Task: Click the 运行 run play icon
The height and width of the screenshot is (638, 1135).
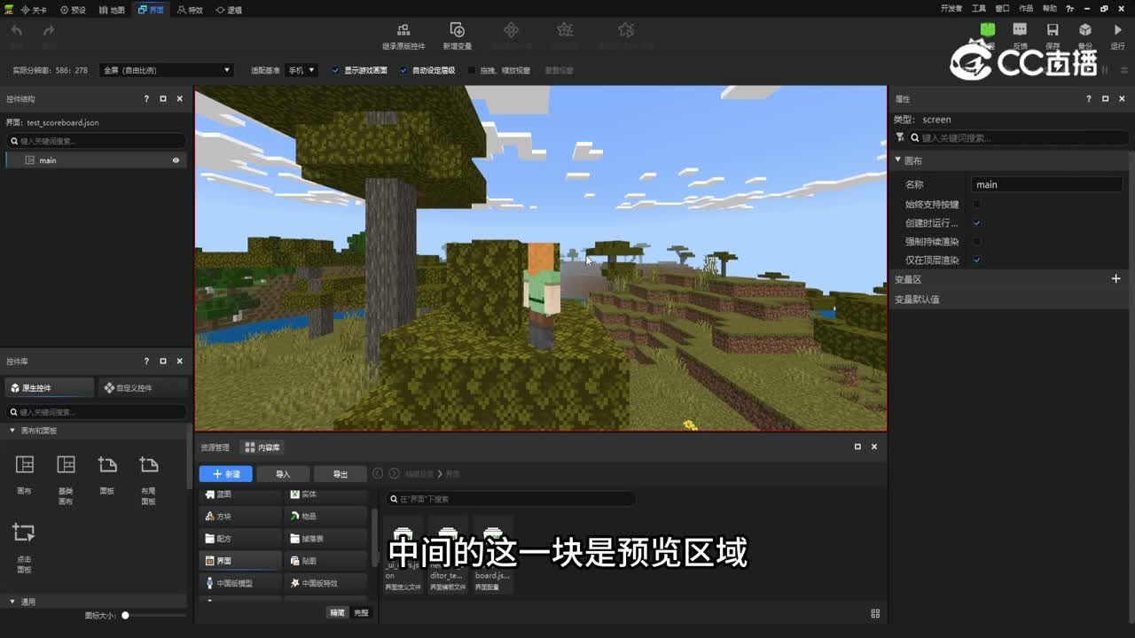Action: coord(1117,30)
